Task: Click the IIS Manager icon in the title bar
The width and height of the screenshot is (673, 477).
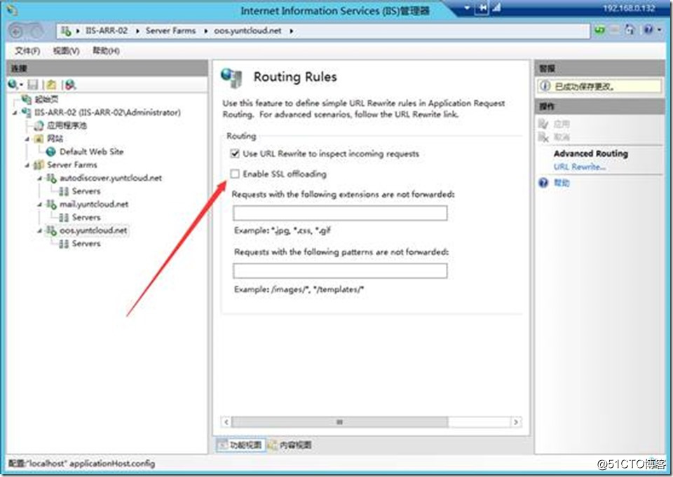Action: (x=12, y=9)
